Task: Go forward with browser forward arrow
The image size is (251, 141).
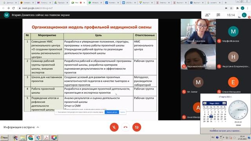Action: pos(9,8)
